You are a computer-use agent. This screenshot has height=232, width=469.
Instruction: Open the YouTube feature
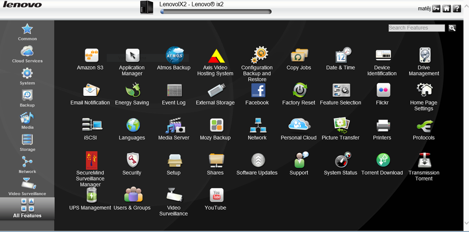pos(215,195)
